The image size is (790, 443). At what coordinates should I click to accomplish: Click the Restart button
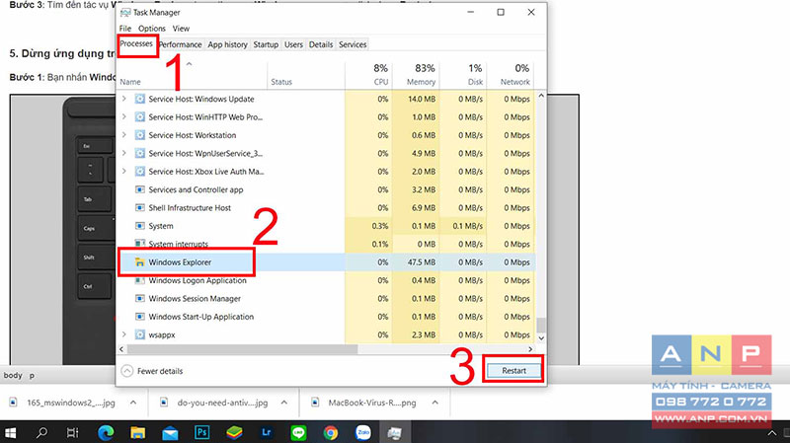[x=513, y=371]
